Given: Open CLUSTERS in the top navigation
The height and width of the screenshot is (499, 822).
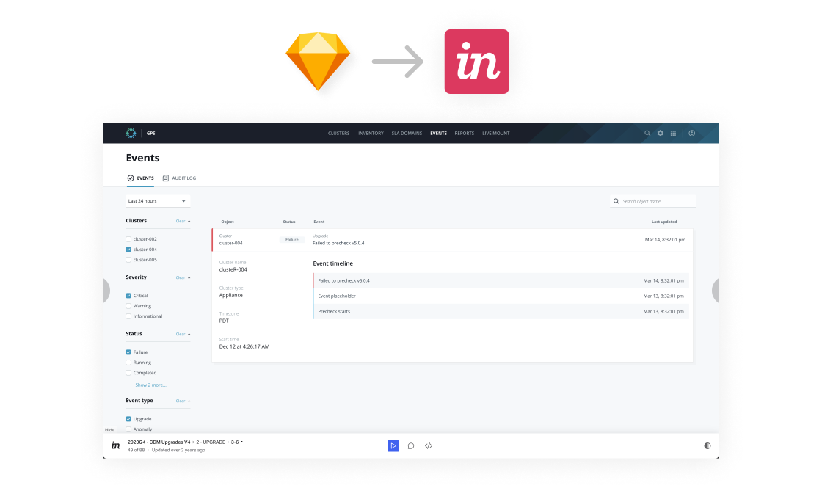Looking at the screenshot, I should 338,133.
